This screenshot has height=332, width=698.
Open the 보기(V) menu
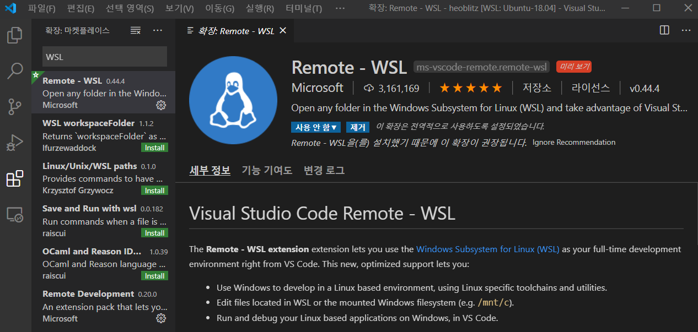pyautogui.click(x=180, y=9)
